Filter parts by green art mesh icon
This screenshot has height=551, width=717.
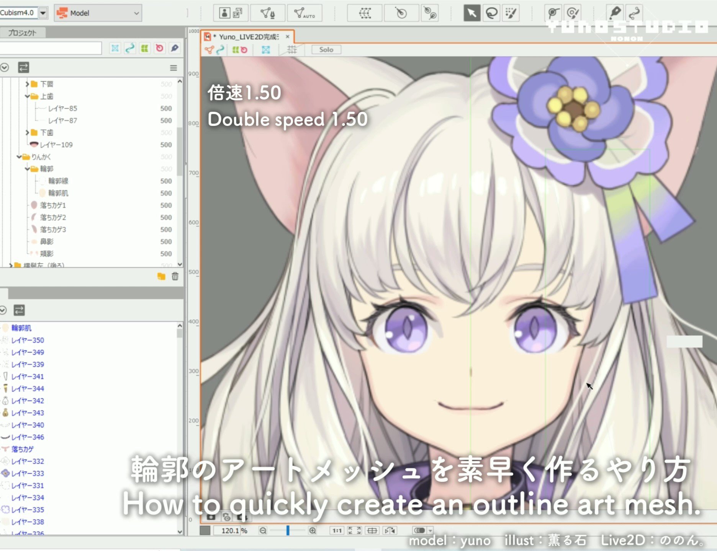[144, 48]
